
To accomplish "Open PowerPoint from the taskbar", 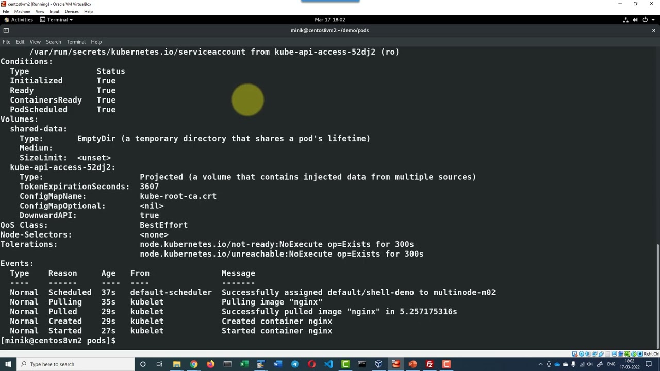I will (x=412, y=364).
